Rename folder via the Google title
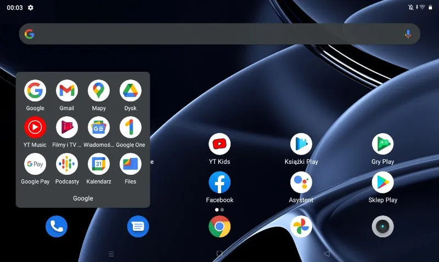The height and width of the screenshot is (262, 439). (83, 198)
